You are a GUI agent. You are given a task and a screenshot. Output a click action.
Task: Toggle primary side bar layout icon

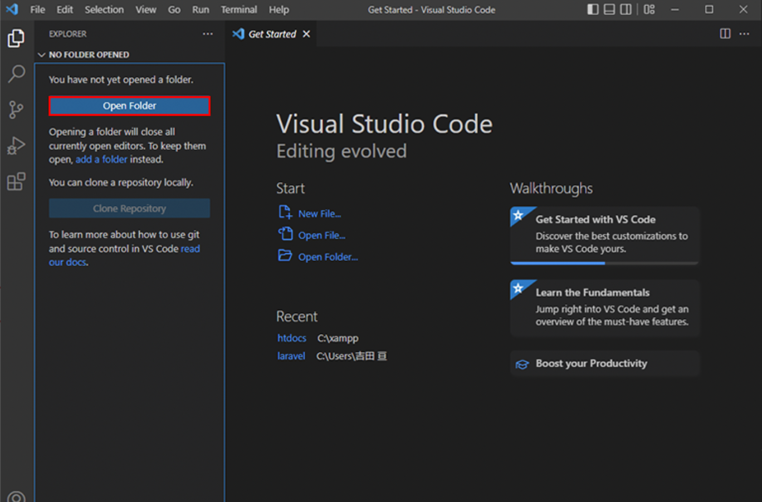(593, 9)
